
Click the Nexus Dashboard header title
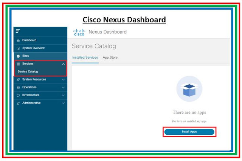(107, 32)
